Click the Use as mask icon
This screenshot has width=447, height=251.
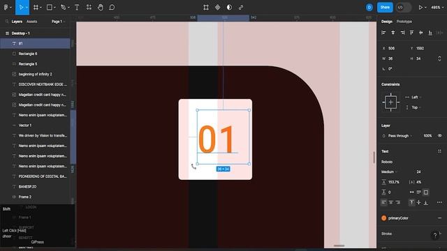[x=229, y=8]
